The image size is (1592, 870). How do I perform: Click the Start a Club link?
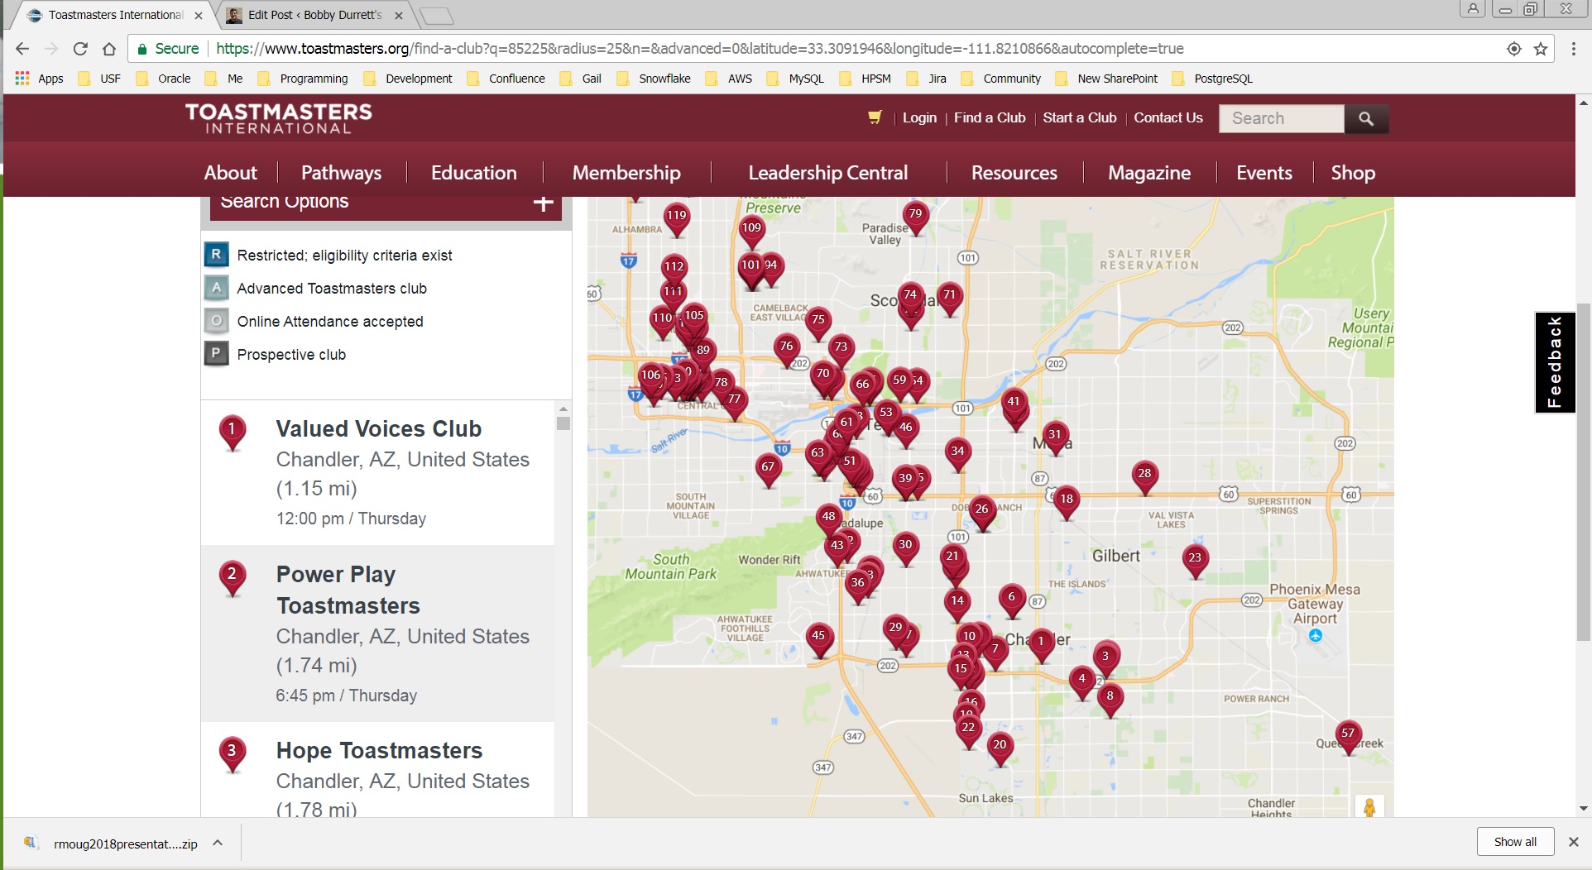point(1080,117)
